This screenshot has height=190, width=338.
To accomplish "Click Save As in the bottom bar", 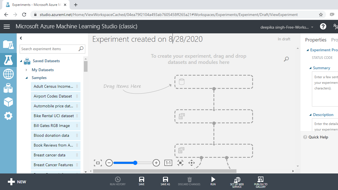I will pyautogui.click(x=165, y=181).
